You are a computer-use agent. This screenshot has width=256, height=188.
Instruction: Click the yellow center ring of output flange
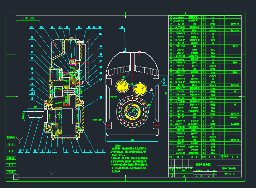tap(133, 111)
